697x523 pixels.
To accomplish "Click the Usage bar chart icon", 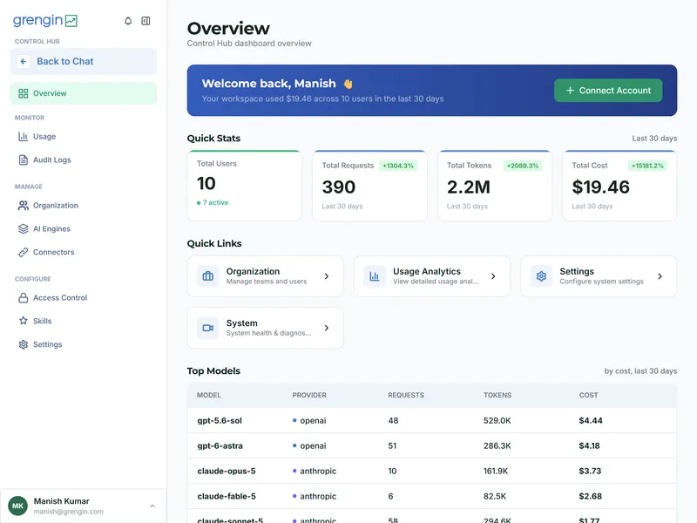I will tap(24, 137).
